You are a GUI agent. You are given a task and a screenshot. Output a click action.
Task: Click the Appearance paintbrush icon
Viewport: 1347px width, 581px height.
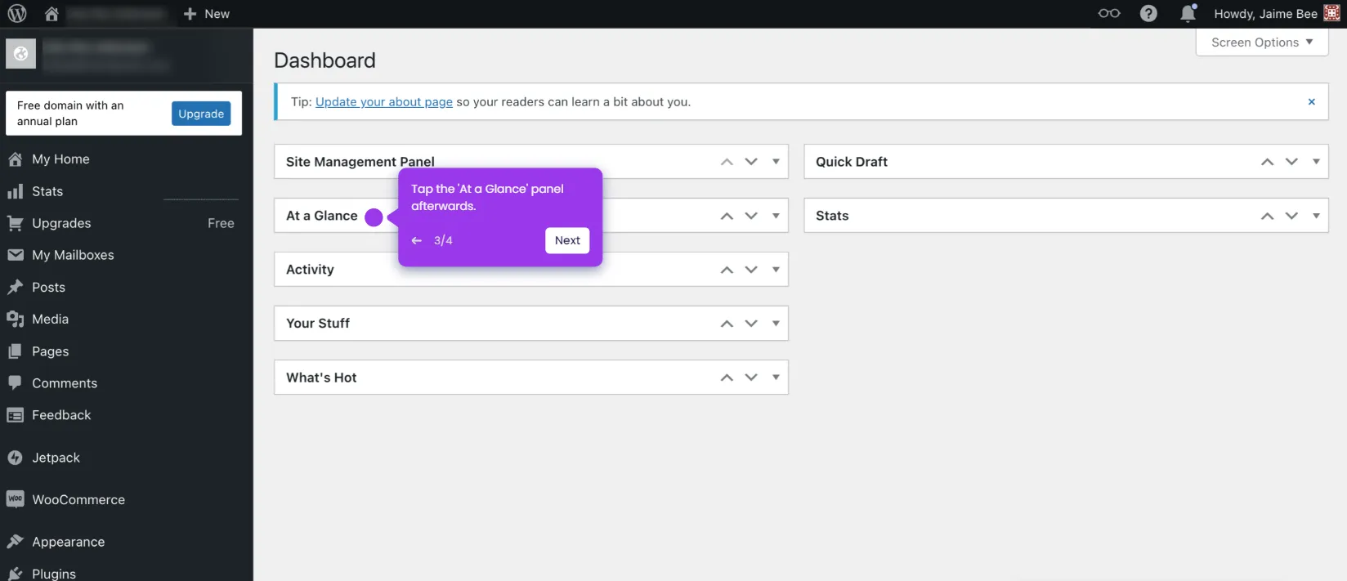16,542
